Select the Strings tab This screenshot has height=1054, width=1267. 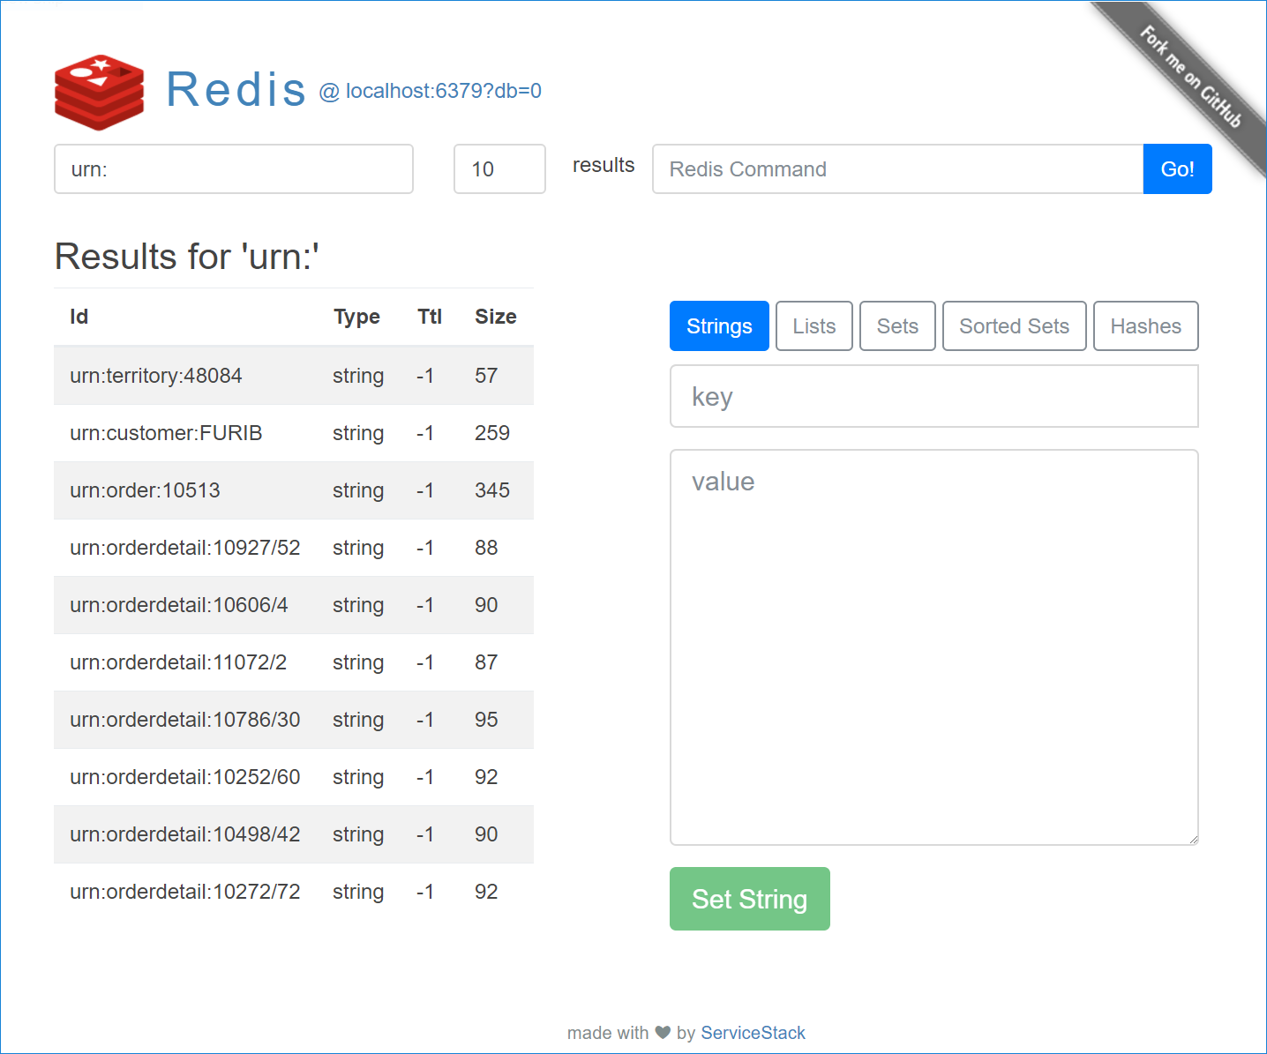(x=719, y=325)
